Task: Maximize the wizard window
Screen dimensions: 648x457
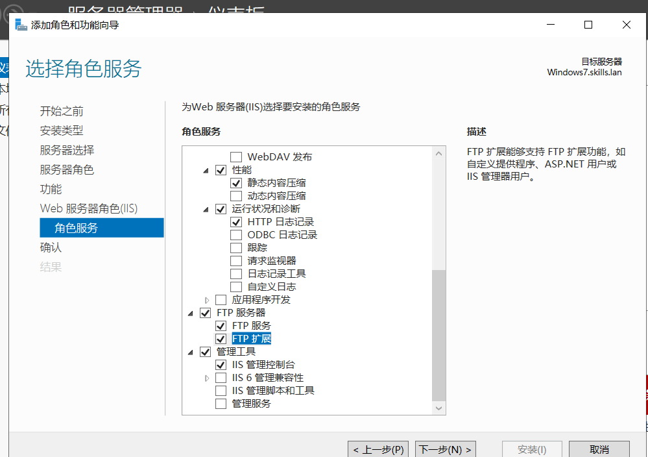Action: (x=588, y=25)
